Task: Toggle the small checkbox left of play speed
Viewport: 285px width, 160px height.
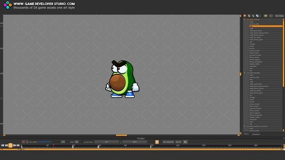Action: [x=27, y=142]
